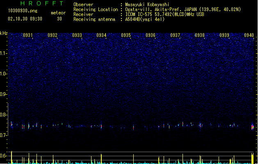Click the 0.8 kHz axis label
Image resolution: width=258 pixels, height=164 pixels.
(x=3, y=115)
